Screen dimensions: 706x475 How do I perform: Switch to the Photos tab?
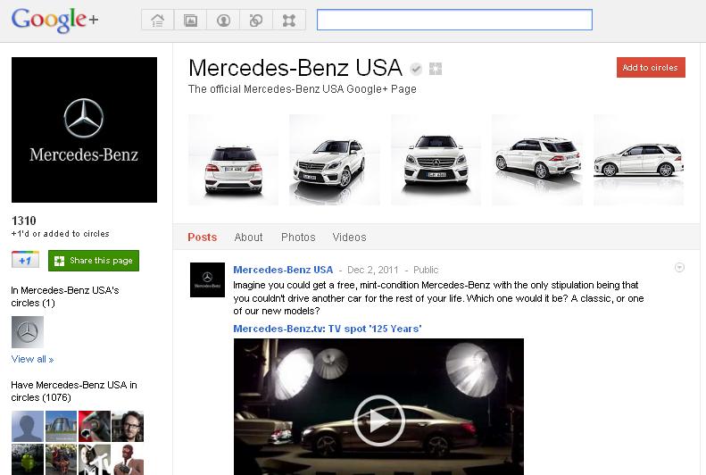(298, 237)
